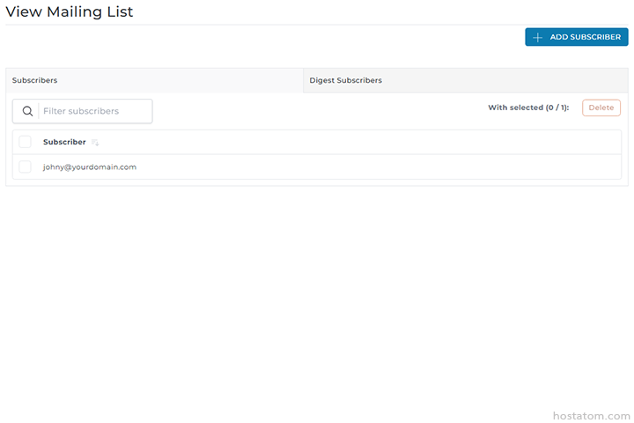Image resolution: width=634 pixels, height=423 pixels.
Task: Switch to the Subscribers tab
Action: tap(35, 80)
